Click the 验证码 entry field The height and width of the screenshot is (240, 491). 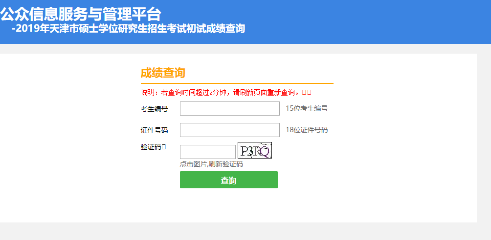207,152
